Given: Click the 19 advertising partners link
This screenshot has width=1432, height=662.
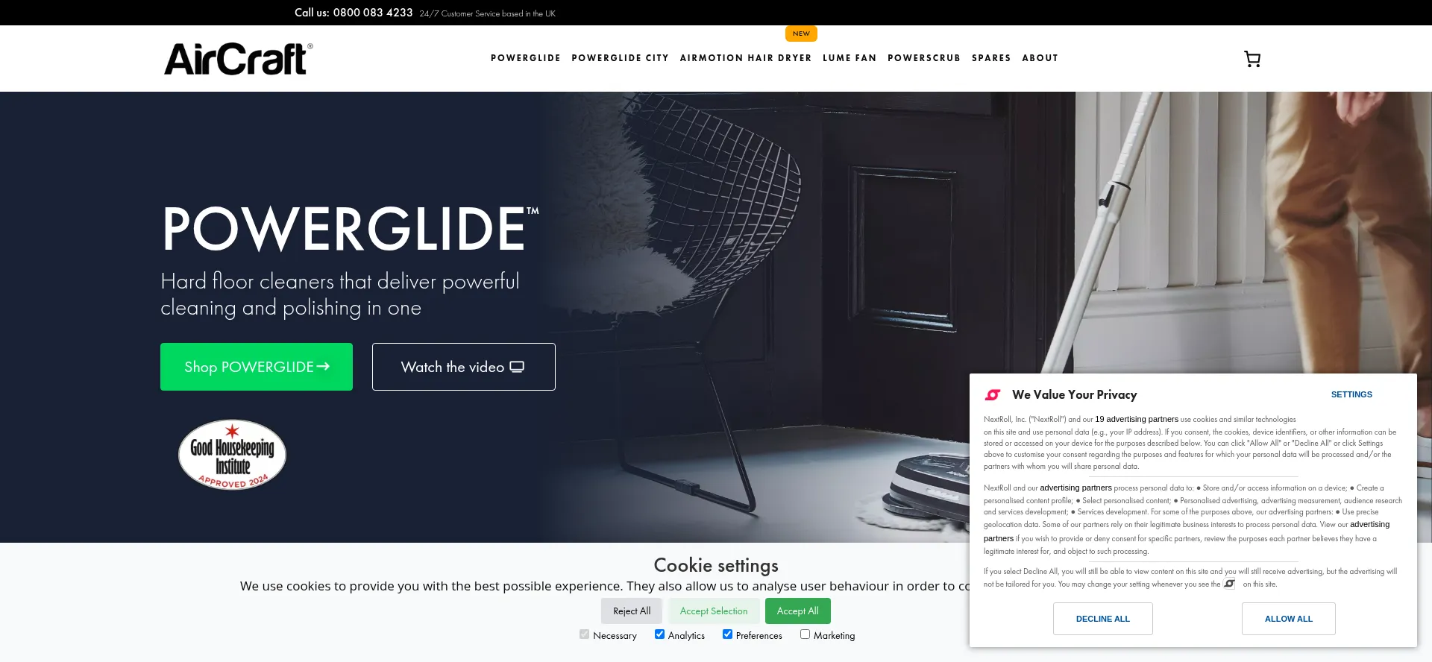Looking at the screenshot, I should click(x=1137, y=419).
